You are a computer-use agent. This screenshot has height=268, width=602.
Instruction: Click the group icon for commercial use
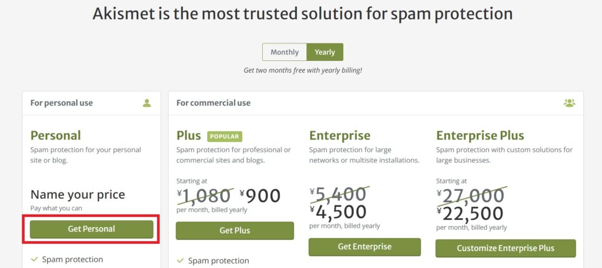click(569, 103)
